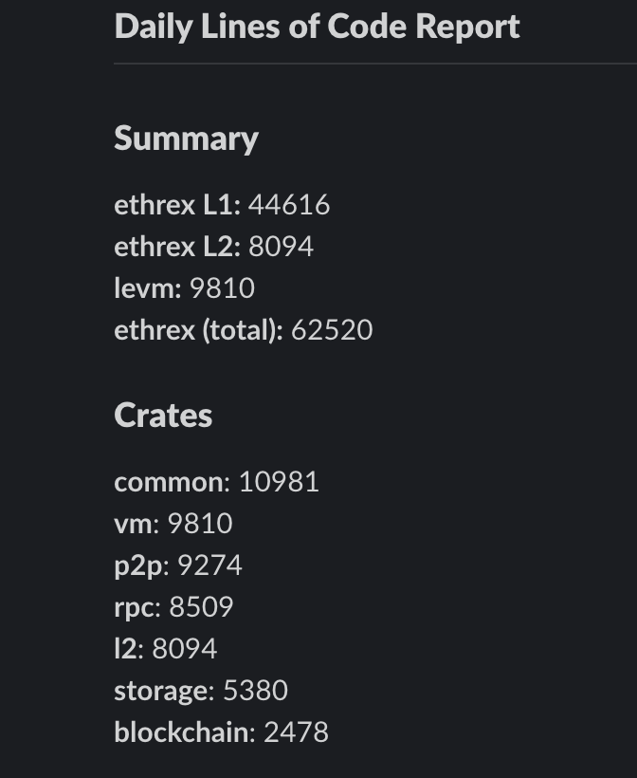Click the common crate count 10981

click(x=279, y=482)
